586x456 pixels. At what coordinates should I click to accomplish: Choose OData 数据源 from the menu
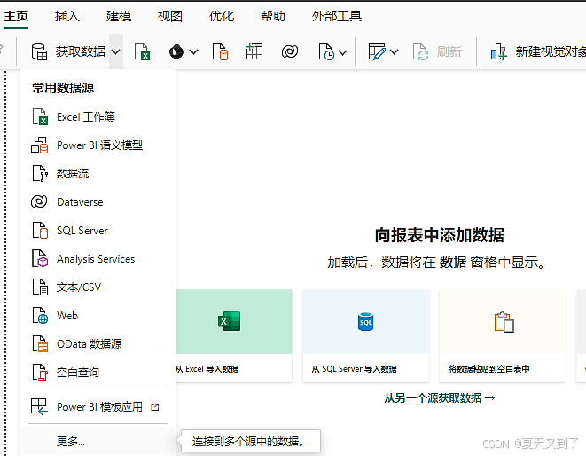click(x=98, y=344)
